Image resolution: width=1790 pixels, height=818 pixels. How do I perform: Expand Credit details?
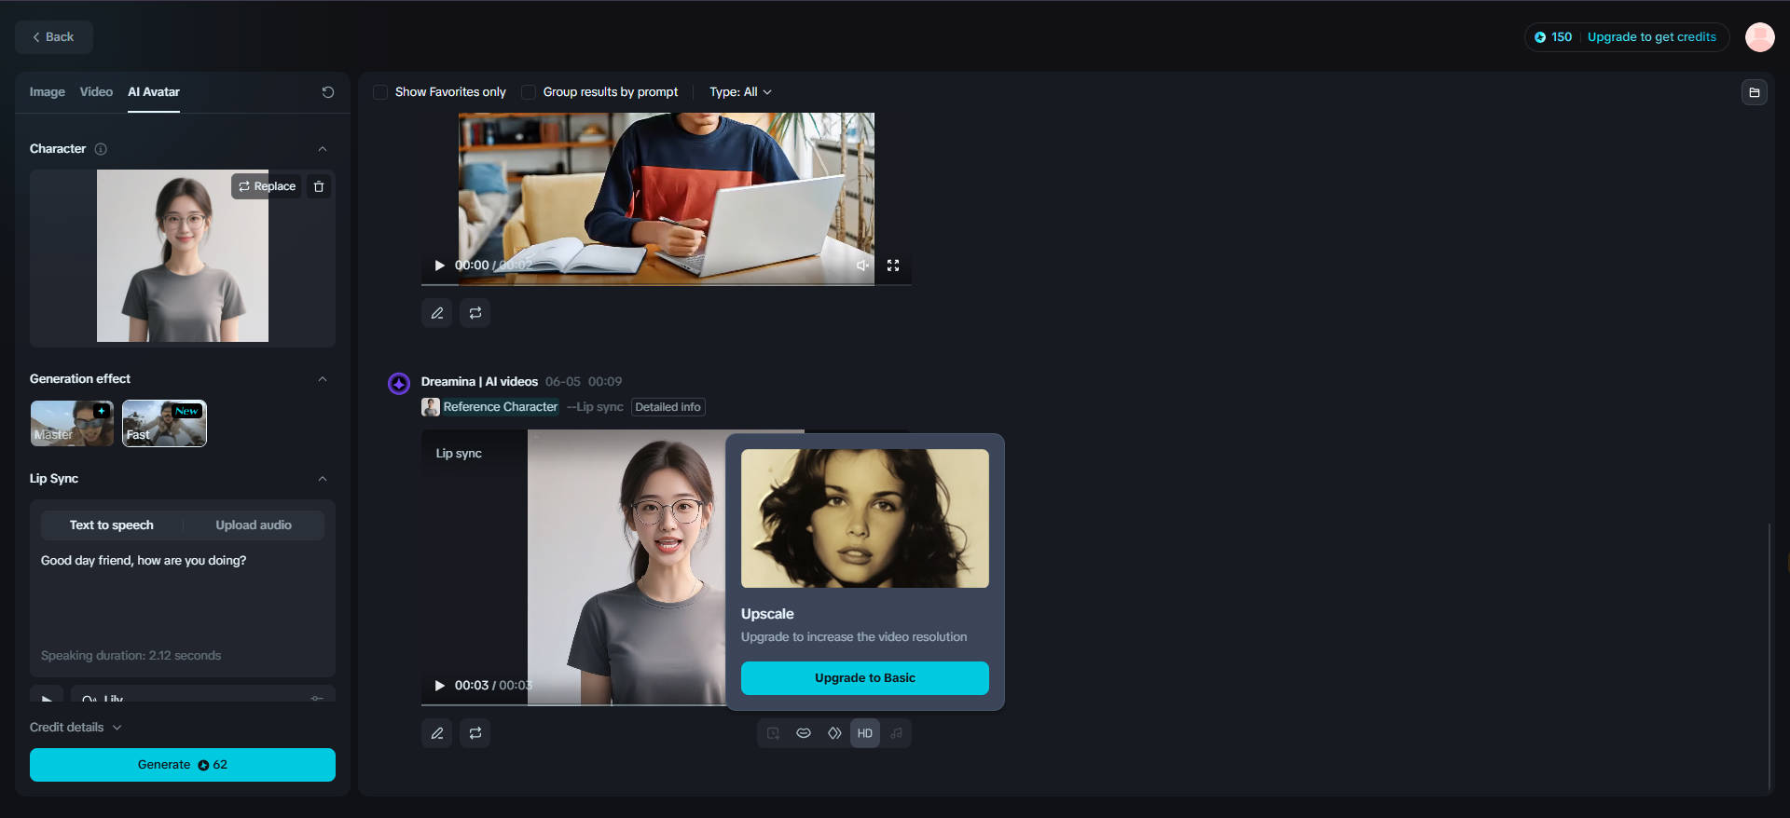pyautogui.click(x=76, y=728)
